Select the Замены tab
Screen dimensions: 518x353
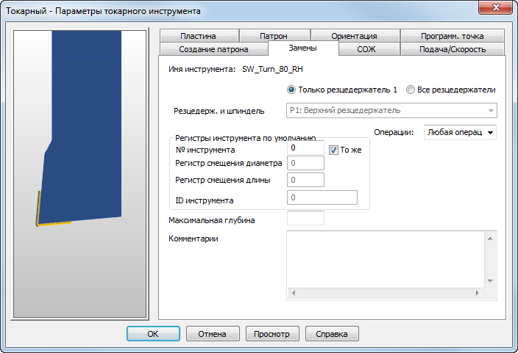point(303,48)
